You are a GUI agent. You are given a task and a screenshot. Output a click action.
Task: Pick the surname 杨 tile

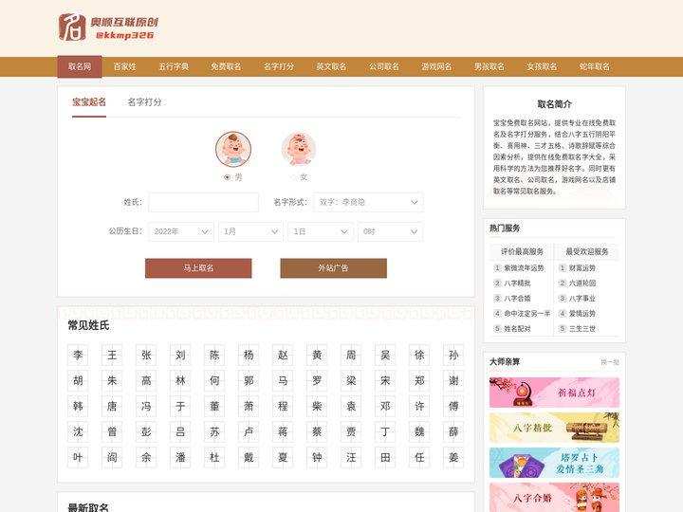point(249,355)
